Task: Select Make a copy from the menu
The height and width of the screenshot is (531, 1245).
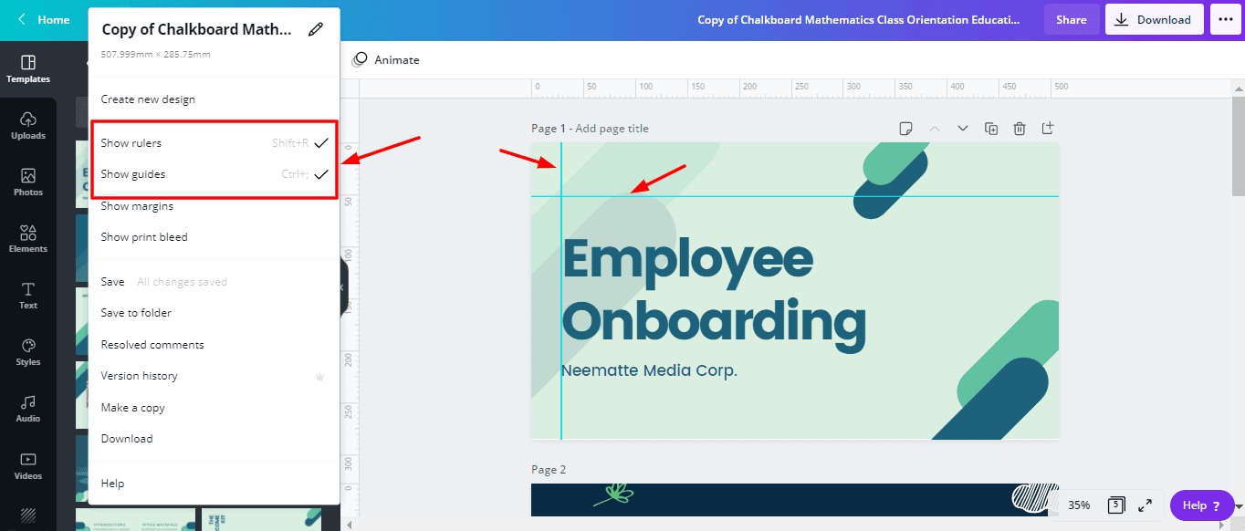Action: (132, 408)
